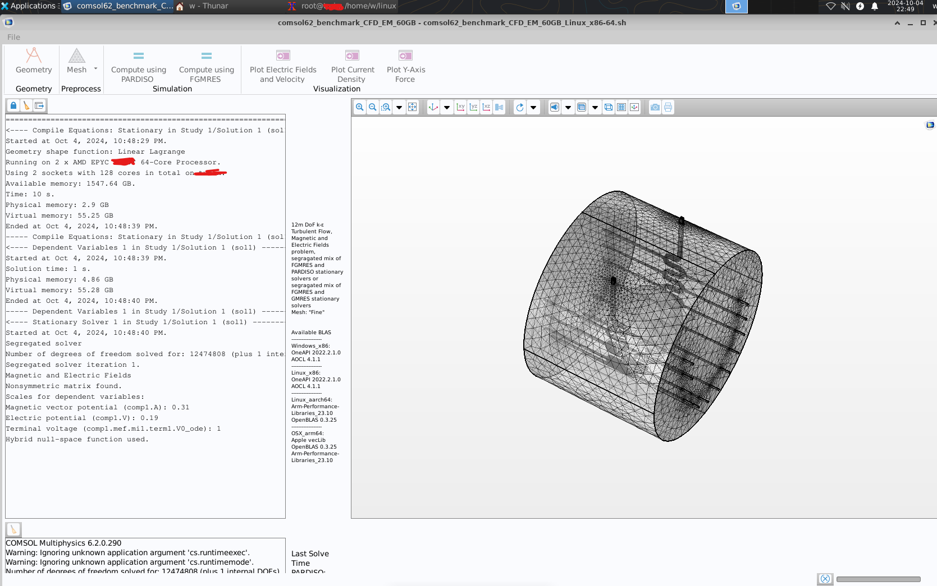
Task: Open the File menu
Action: click(x=13, y=37)
